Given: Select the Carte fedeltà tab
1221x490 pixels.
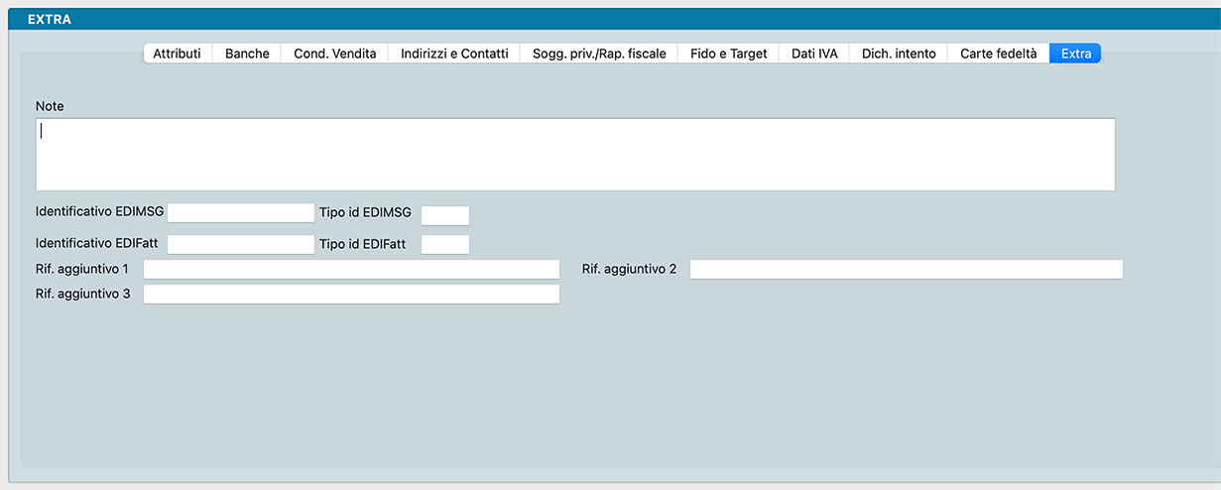Looking at the screenshot, I should pos(998,54).
